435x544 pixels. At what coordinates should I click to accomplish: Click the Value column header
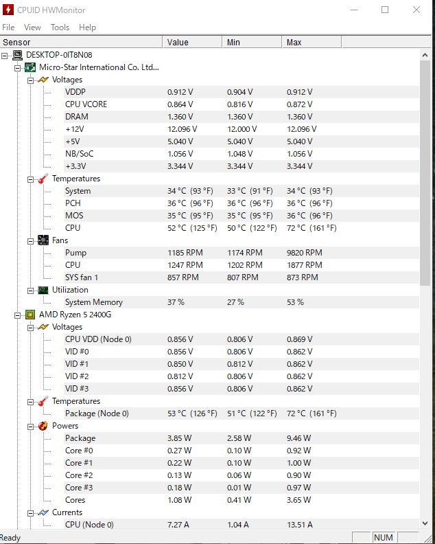(x=192, y=43)
